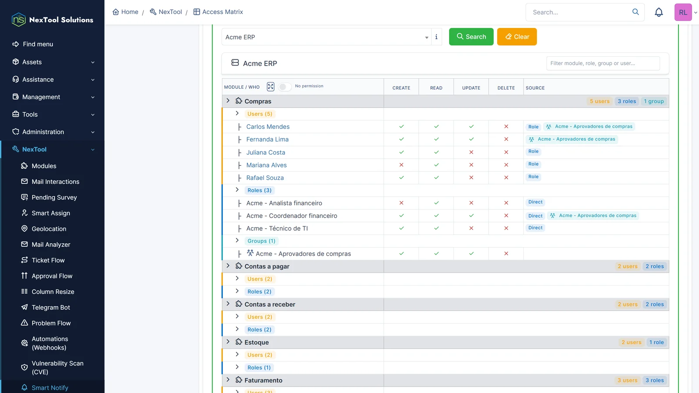
Task: Open the RL user avatar menu
Action: click(x=683, y=12)
